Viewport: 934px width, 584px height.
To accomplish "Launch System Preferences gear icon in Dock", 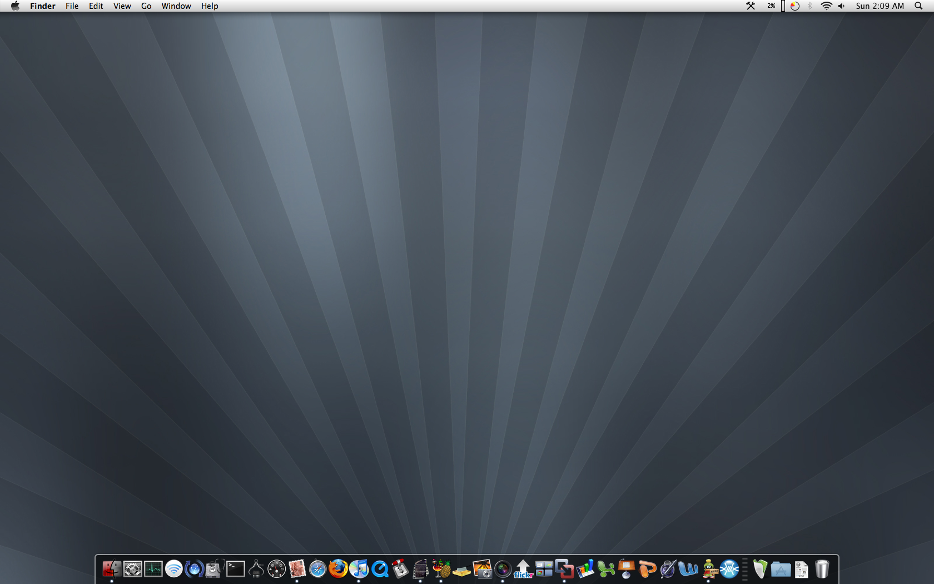I will [x=132, y=569].
